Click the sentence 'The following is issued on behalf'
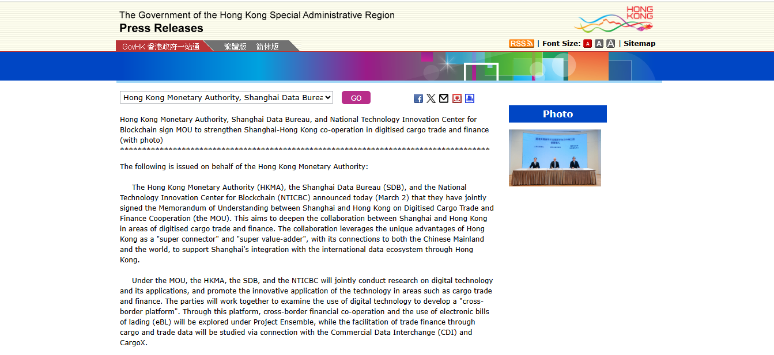Image resolution: width=774 pixels, height=355 pixels. click(244, 167)
